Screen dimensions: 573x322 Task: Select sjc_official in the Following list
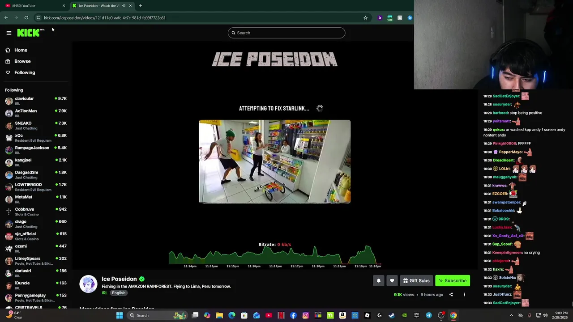36,236
